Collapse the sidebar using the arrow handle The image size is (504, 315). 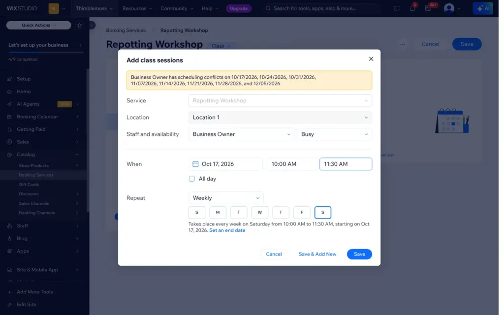click(x=92, y=25)
